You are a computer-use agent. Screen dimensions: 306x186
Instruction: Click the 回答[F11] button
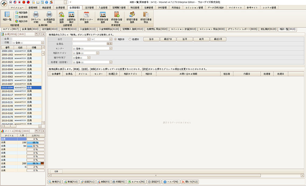87,182
